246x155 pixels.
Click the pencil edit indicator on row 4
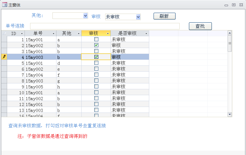[4, 57]
